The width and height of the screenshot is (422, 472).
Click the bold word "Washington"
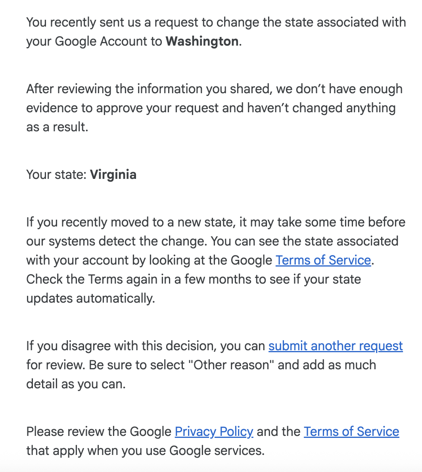point(202,41)
